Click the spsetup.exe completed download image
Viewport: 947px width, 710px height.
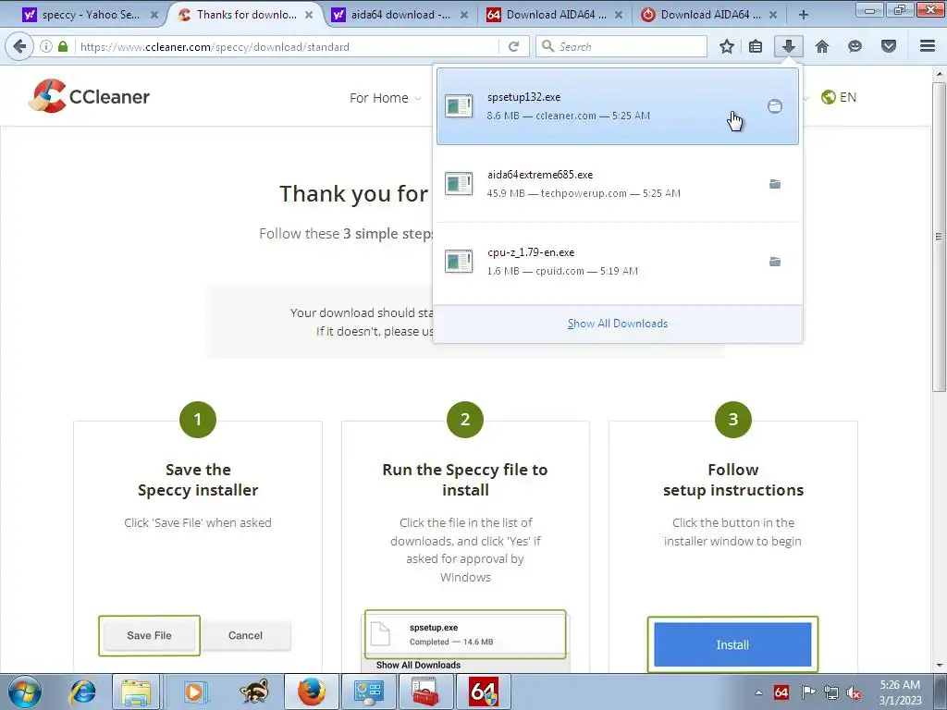click(x=465, y=634)
